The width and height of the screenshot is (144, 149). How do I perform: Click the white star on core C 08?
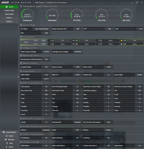(x=121, y=44)
